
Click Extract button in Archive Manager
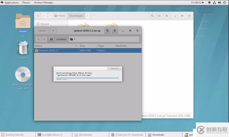[42, 31]
